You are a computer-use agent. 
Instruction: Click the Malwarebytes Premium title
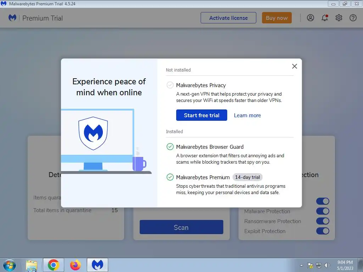click(x=203, y=177)
